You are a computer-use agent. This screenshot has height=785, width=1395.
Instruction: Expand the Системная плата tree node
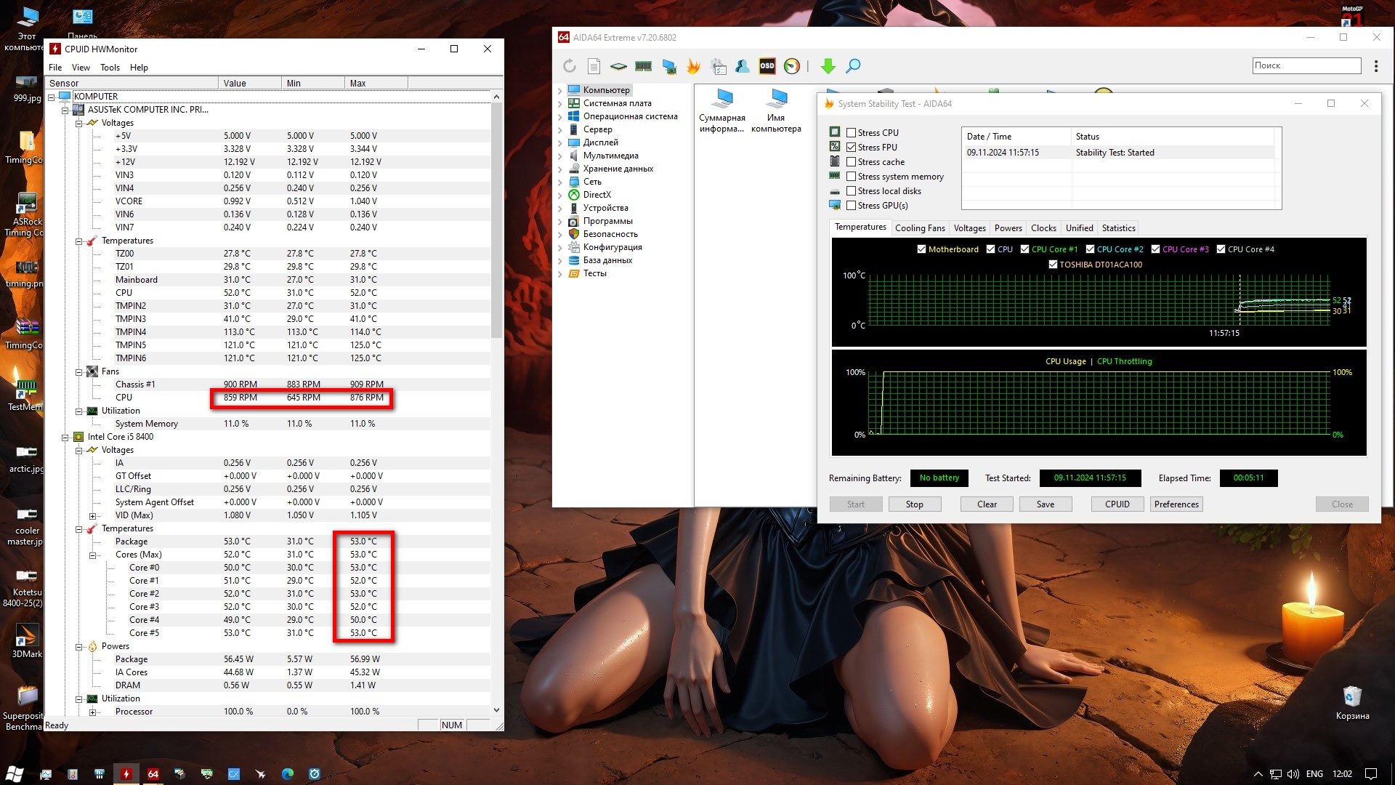[x=560, y=103]
